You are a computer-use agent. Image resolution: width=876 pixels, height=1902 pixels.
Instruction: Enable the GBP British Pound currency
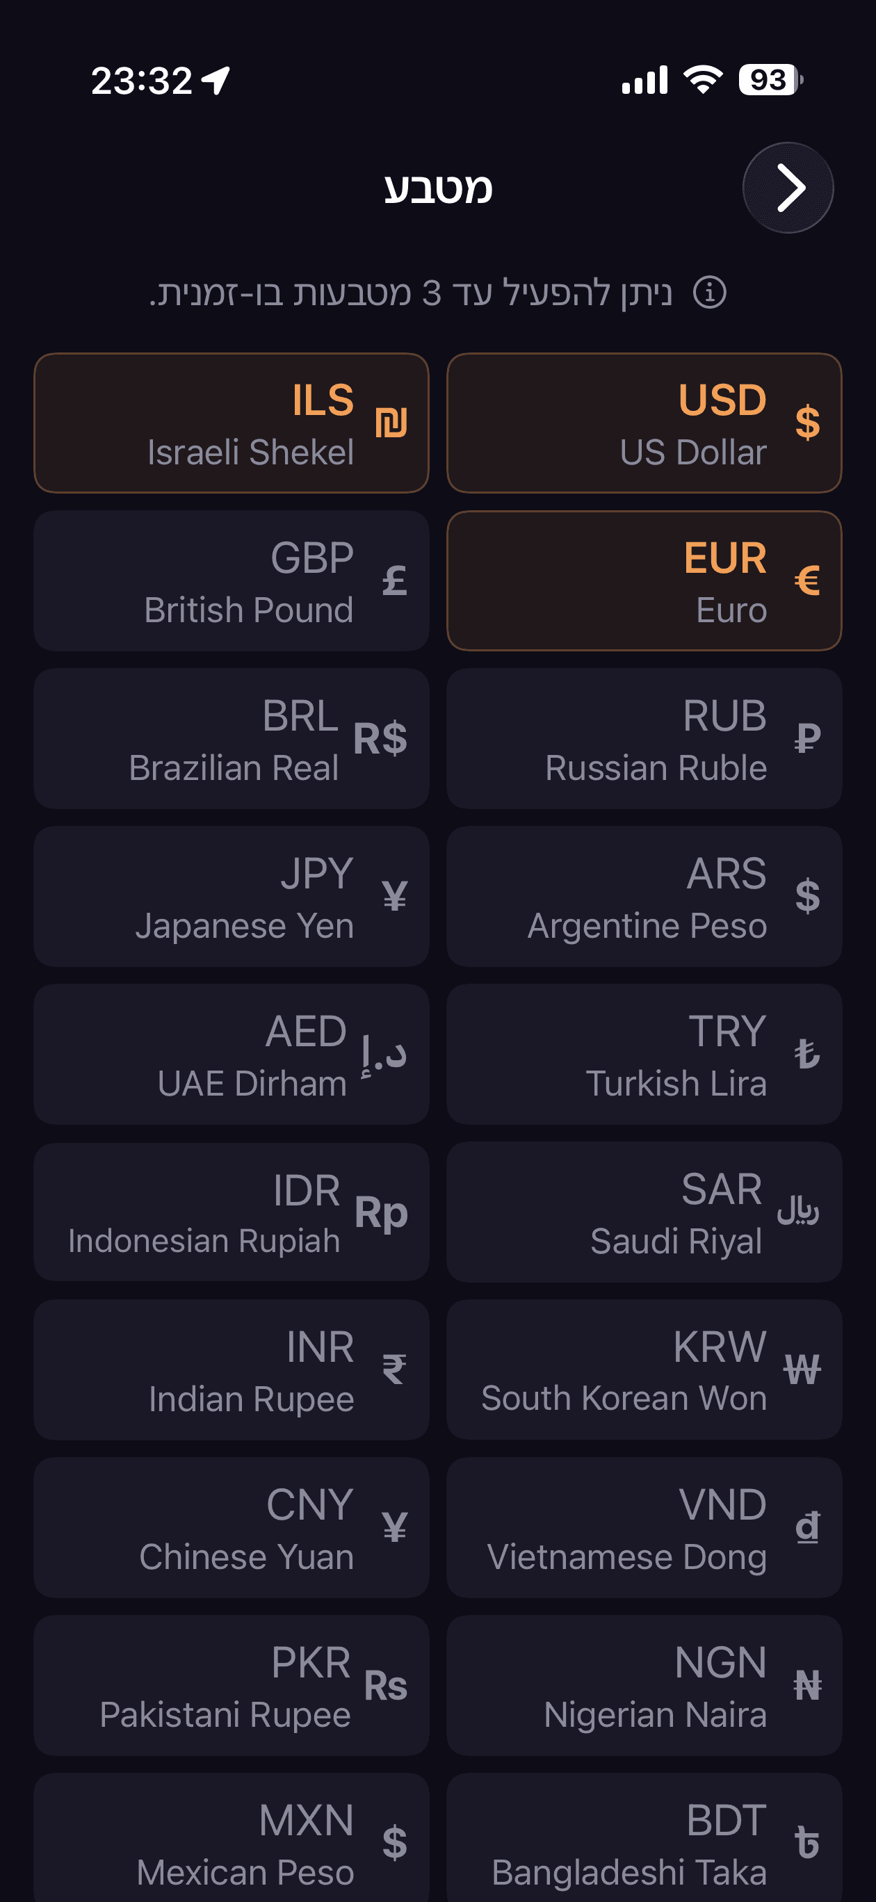point(232,580)
